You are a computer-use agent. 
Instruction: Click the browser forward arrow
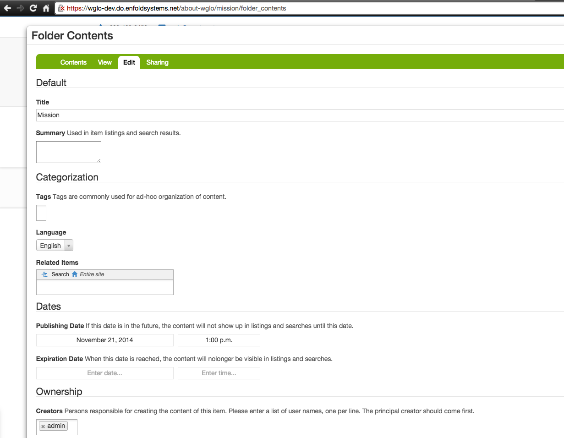pos(20,8)
